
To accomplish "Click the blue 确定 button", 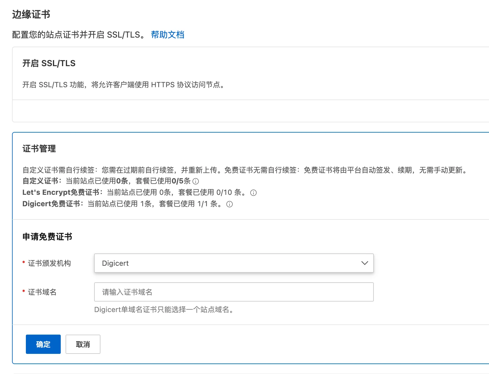I will [43, 344].
